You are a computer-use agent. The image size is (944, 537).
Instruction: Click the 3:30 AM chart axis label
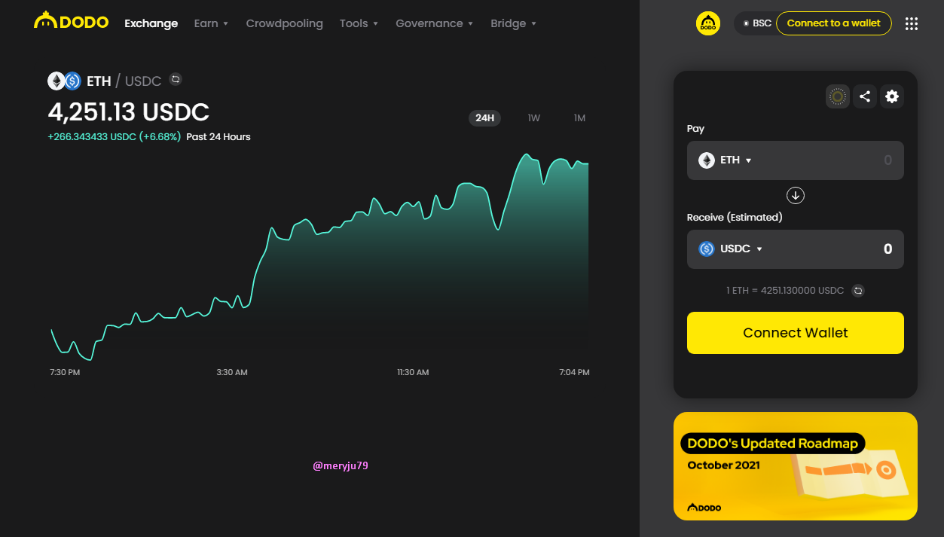pos(232,372)
